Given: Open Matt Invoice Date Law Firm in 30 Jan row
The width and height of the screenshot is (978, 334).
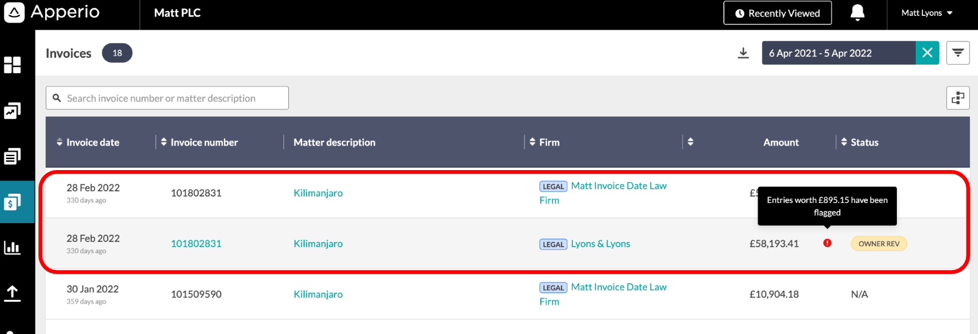Looking at the screenshot, I should [x=603, y=294].
